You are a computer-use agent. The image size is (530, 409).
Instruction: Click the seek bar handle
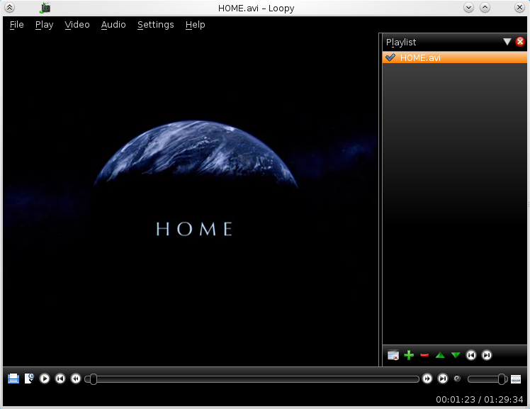click(x=94, y=379)
